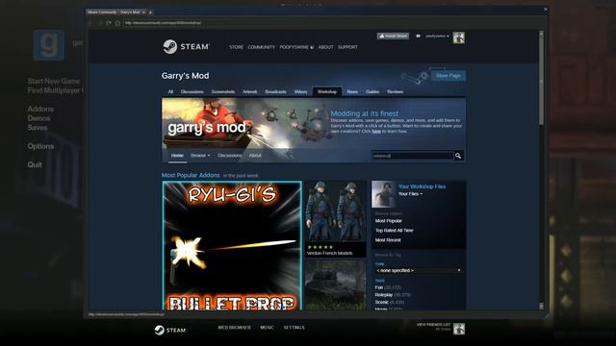Click the Install Steam button
This screenshot has height=346, width=616.
[393, 37]
